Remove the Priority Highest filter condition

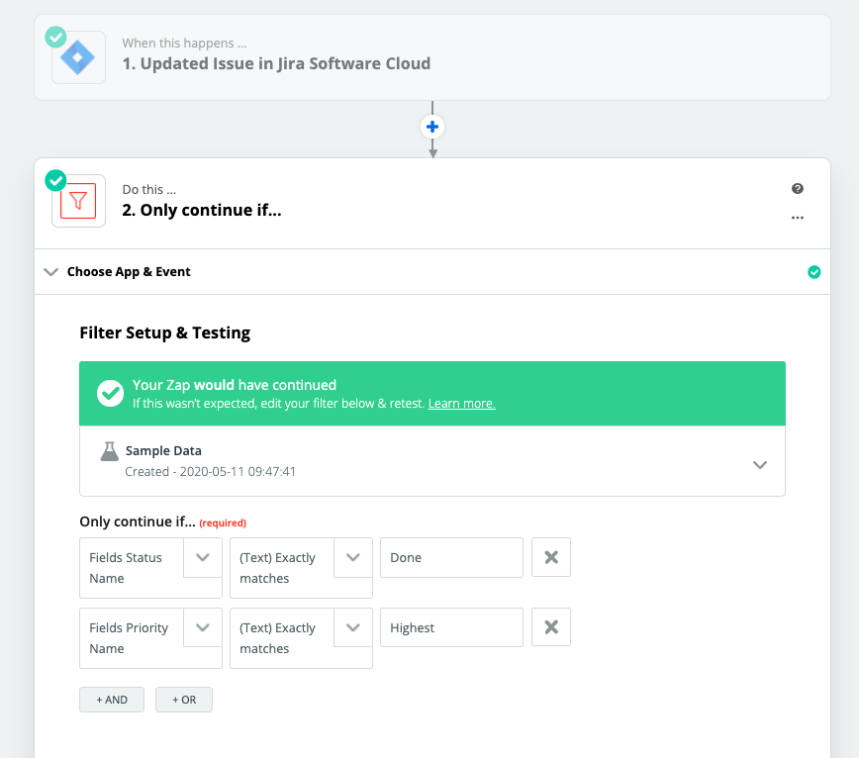(x=550, y=627)
